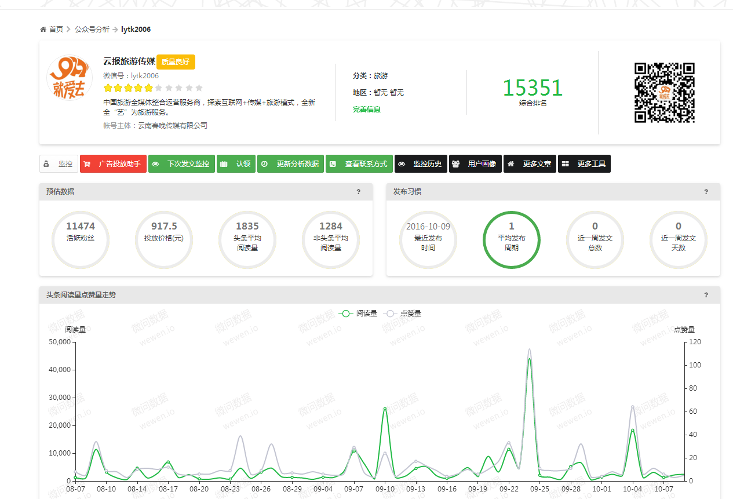Viewport: 733px width, 499px height.
Task: Click the 近一周发文天数 circle
Action: [x=679, y=240]
